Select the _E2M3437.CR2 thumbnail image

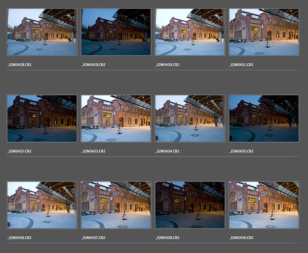(x=116, y=205)
